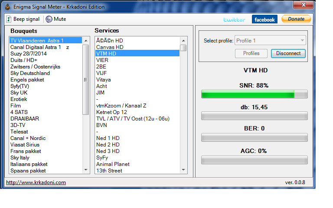The width and height of the screenshot is (333, 208).
Task: Click Services list scroll up arrow
Action: tap(183, 41)
